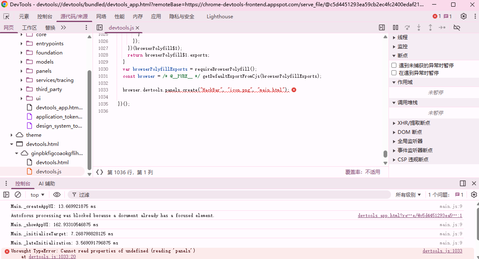
Task: Close the bottom drawer
Action: point(474,183)
